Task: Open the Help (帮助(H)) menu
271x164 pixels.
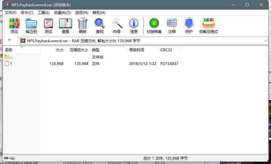Action: [x=99, y=13]
